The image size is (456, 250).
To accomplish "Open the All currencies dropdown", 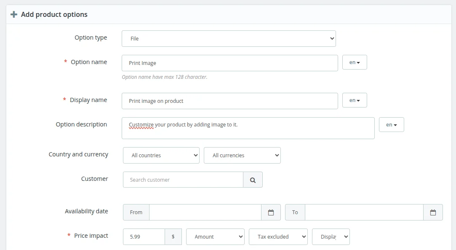I will [x=242, y=155].
